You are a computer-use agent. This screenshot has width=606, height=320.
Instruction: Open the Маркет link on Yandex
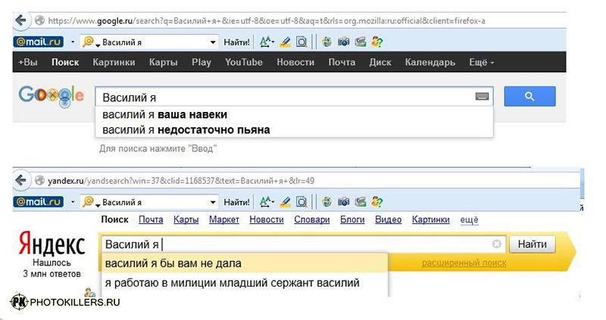tap(224, 219)
